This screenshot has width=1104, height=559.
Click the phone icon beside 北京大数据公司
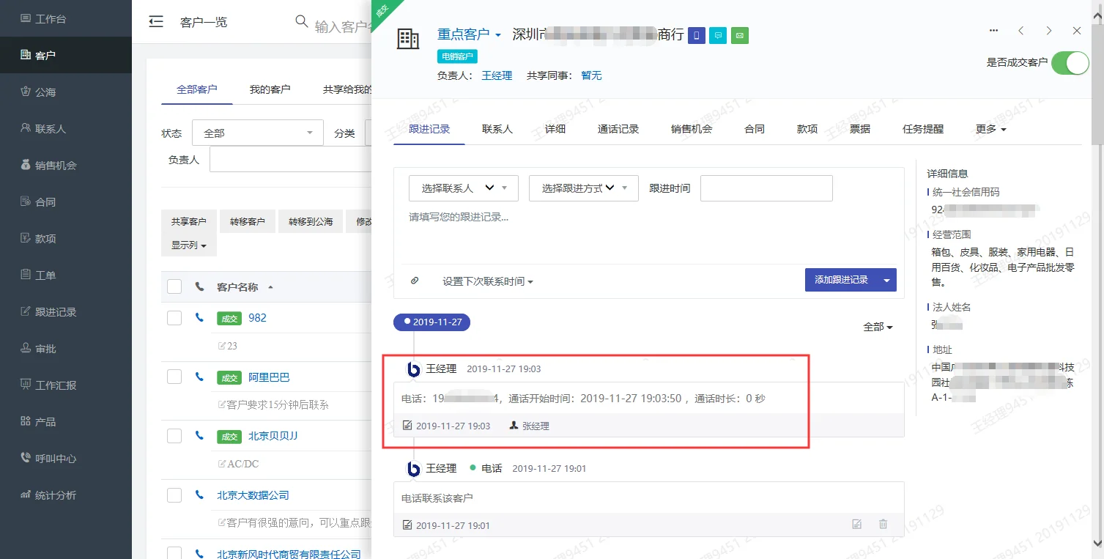tap(199, 495)
